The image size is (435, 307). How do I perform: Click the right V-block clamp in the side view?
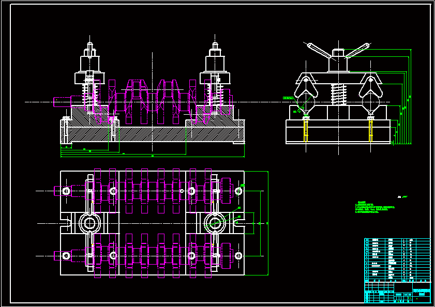point(371,89)
